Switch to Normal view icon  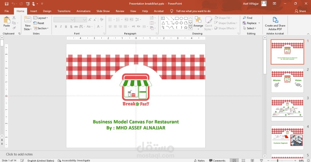pos(234,160)
